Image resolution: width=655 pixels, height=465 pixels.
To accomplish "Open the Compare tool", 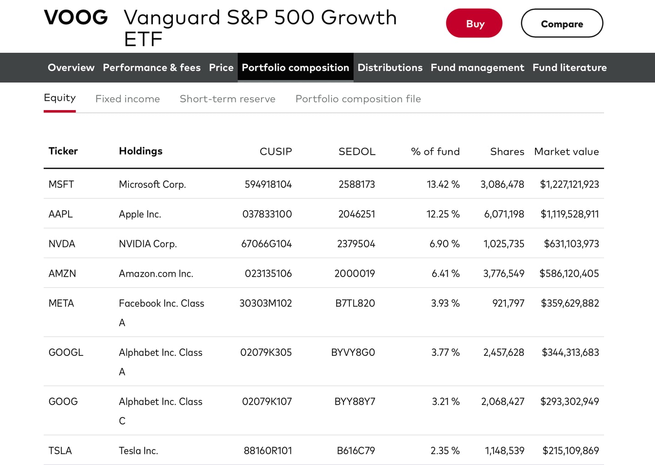I will 562,23.
